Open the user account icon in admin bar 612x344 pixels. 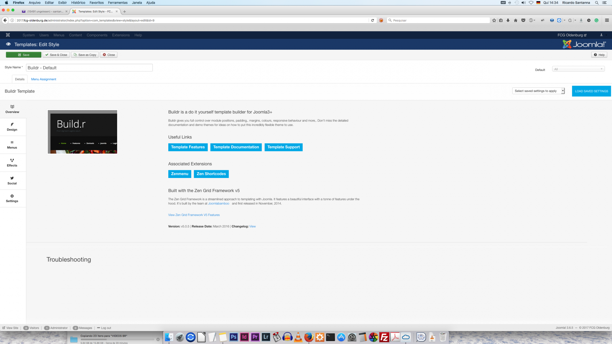(x=601, y=35)
